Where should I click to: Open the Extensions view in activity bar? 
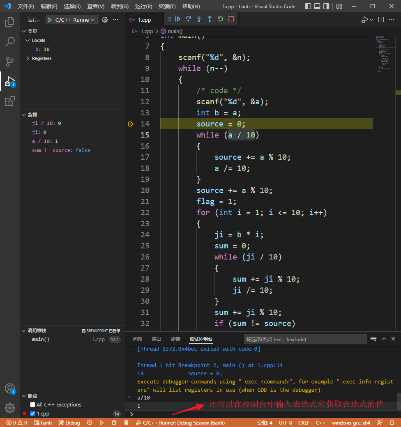(10, 101)
